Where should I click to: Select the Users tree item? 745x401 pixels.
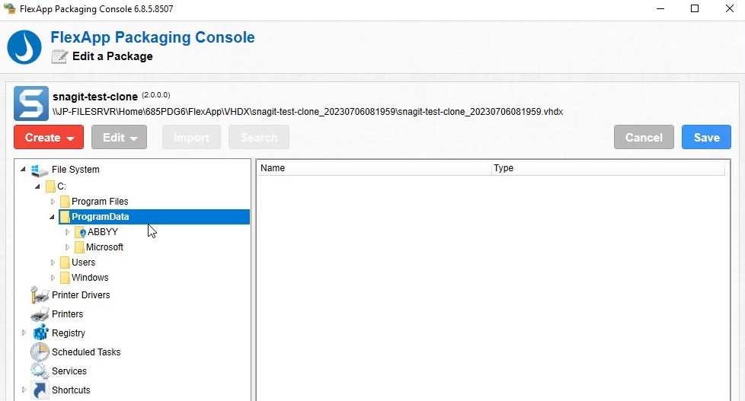click(83, 262)
